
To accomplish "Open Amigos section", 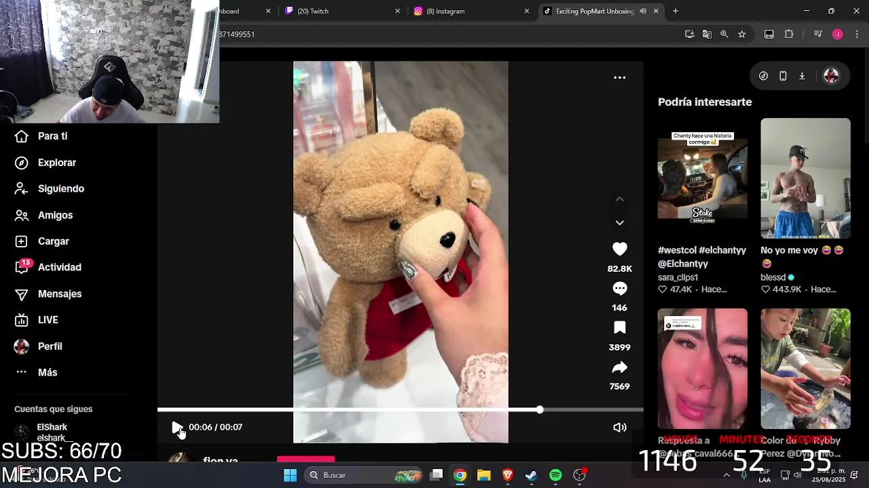I will pyautogui.click(x=43, y=216).
